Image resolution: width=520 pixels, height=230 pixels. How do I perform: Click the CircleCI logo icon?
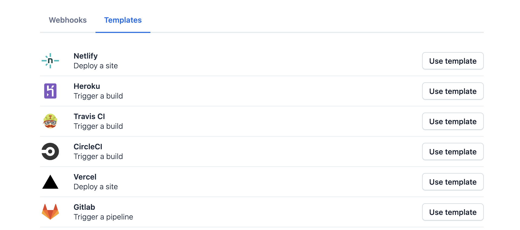tap(50, 151)
